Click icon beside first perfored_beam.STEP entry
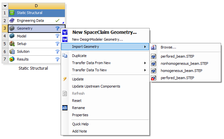The height and width of the screenshot is (139, 224). pyautogui.click(x=154, y=56)
